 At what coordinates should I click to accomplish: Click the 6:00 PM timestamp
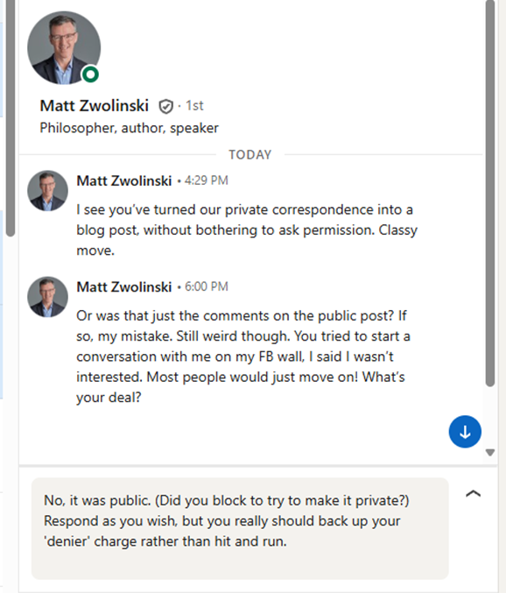click(x=207, y=286)
